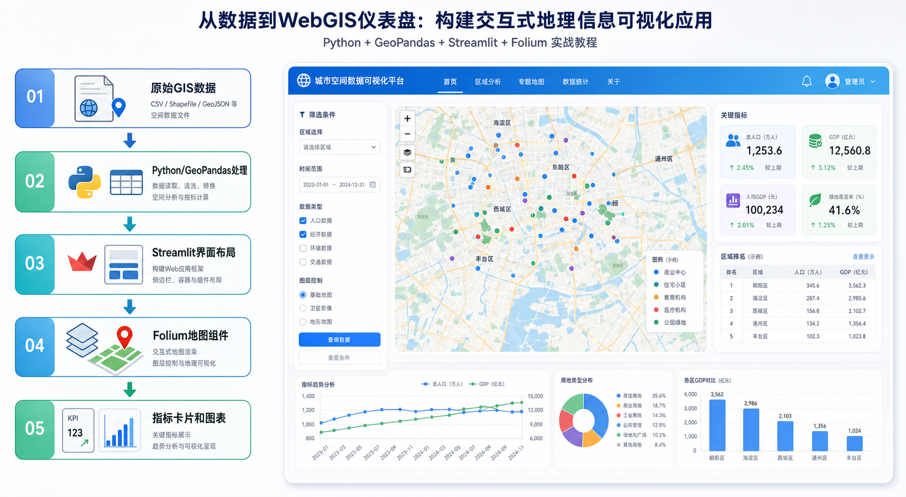Click the date range input 2023-01-01 ~ 2024-12-31
The image size is (906, 497).
[x=339, y=185]
